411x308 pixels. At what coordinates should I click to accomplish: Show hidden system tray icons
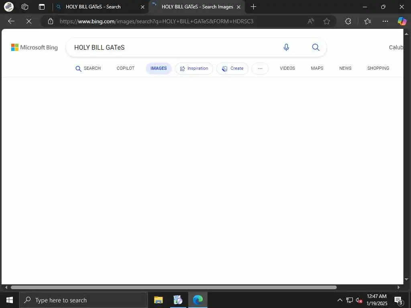340,300
